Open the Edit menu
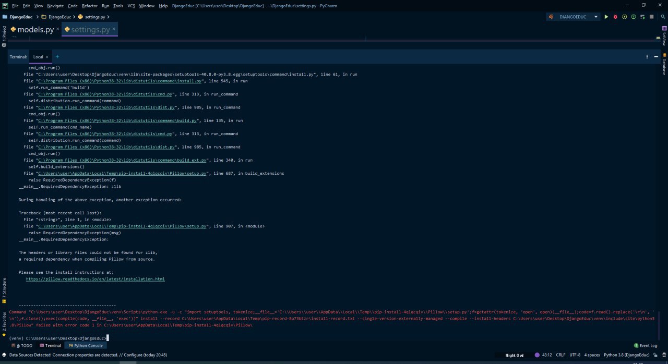Viewport: 668px width, 364px height. pyautogui.click(x=26, y=5)
